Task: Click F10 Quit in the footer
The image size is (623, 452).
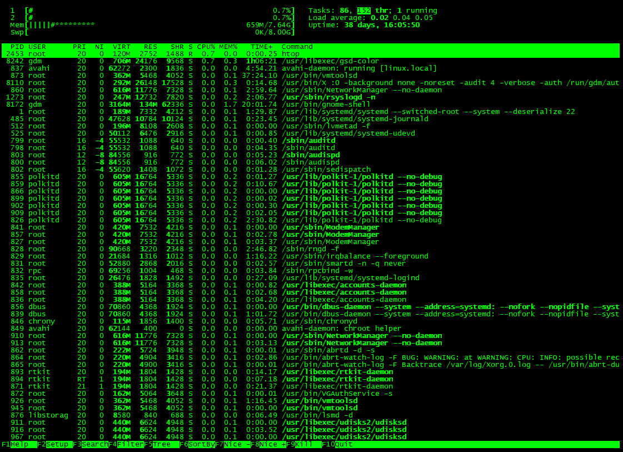Action: (337, 444)
